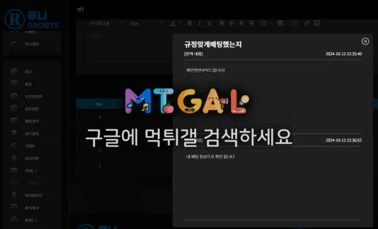
Task: Select inquiry row number 2
Action: (x=100, y=150)
